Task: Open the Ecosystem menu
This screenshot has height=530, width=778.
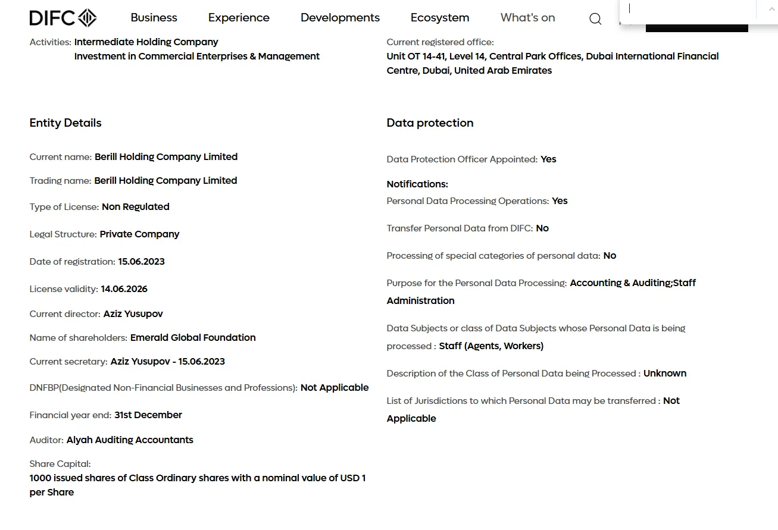Action: [x=440, y=18]
